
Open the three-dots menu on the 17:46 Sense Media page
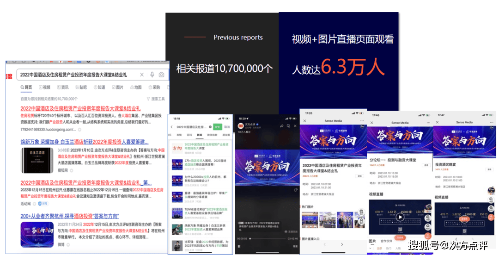click(428, 123)
